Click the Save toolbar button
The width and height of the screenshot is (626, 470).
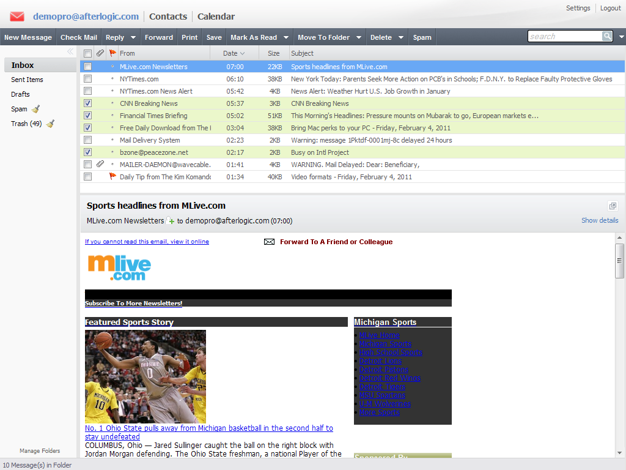(x=214, y=37)
